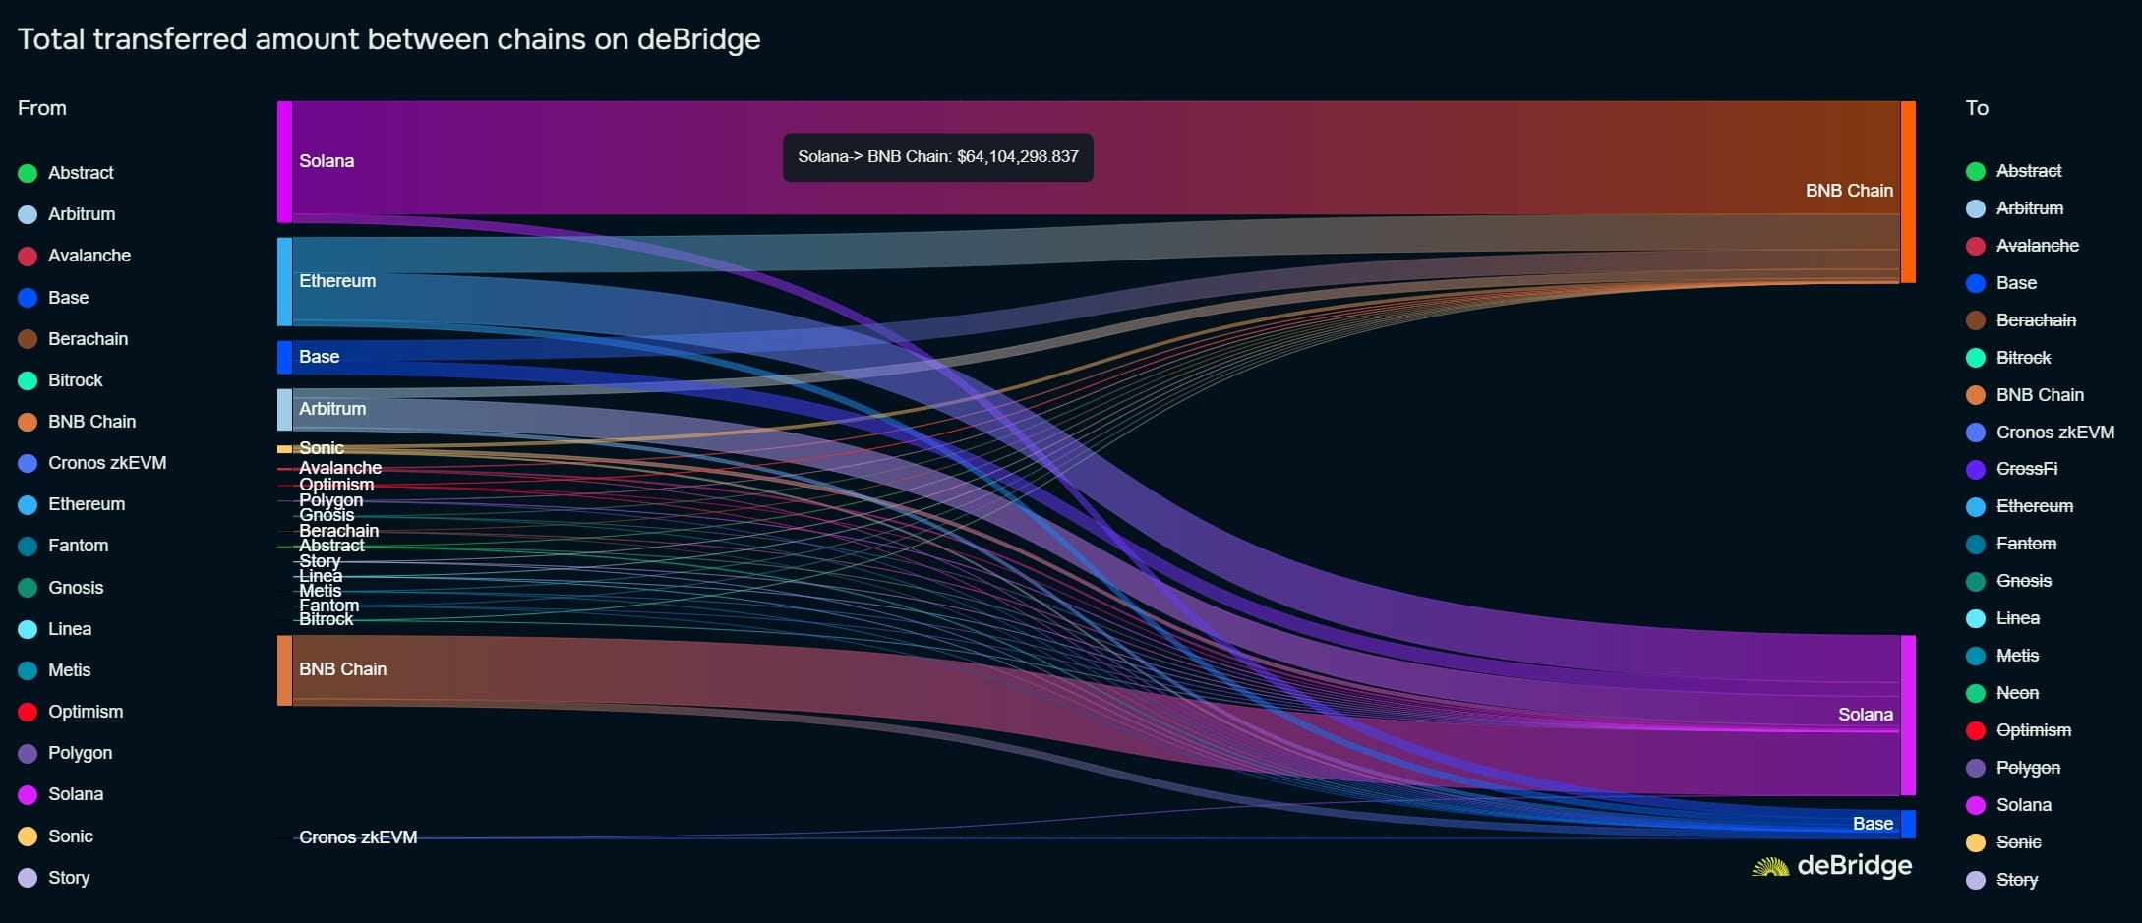The width and height of the screenshot is (2142, 923).
Task: Enable Sonic in the To legend
Action: (2003, 842)
